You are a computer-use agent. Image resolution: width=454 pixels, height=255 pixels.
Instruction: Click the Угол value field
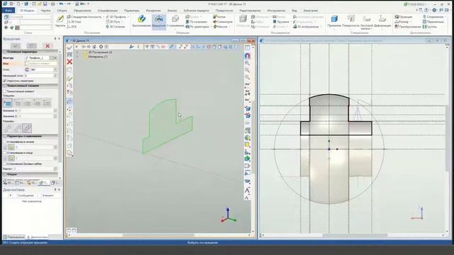pos(42,69)
